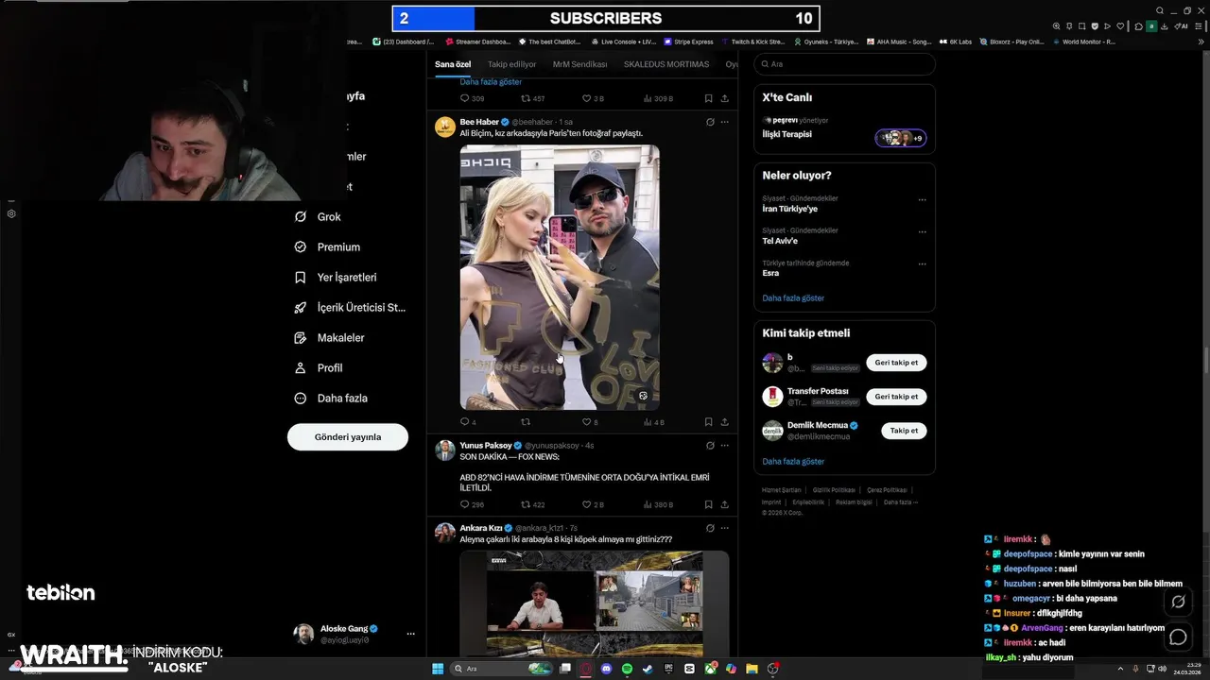Open Grok actions on Bee Haber post
Viewport: 1210px width, 680px height.
tap(710, 122)
